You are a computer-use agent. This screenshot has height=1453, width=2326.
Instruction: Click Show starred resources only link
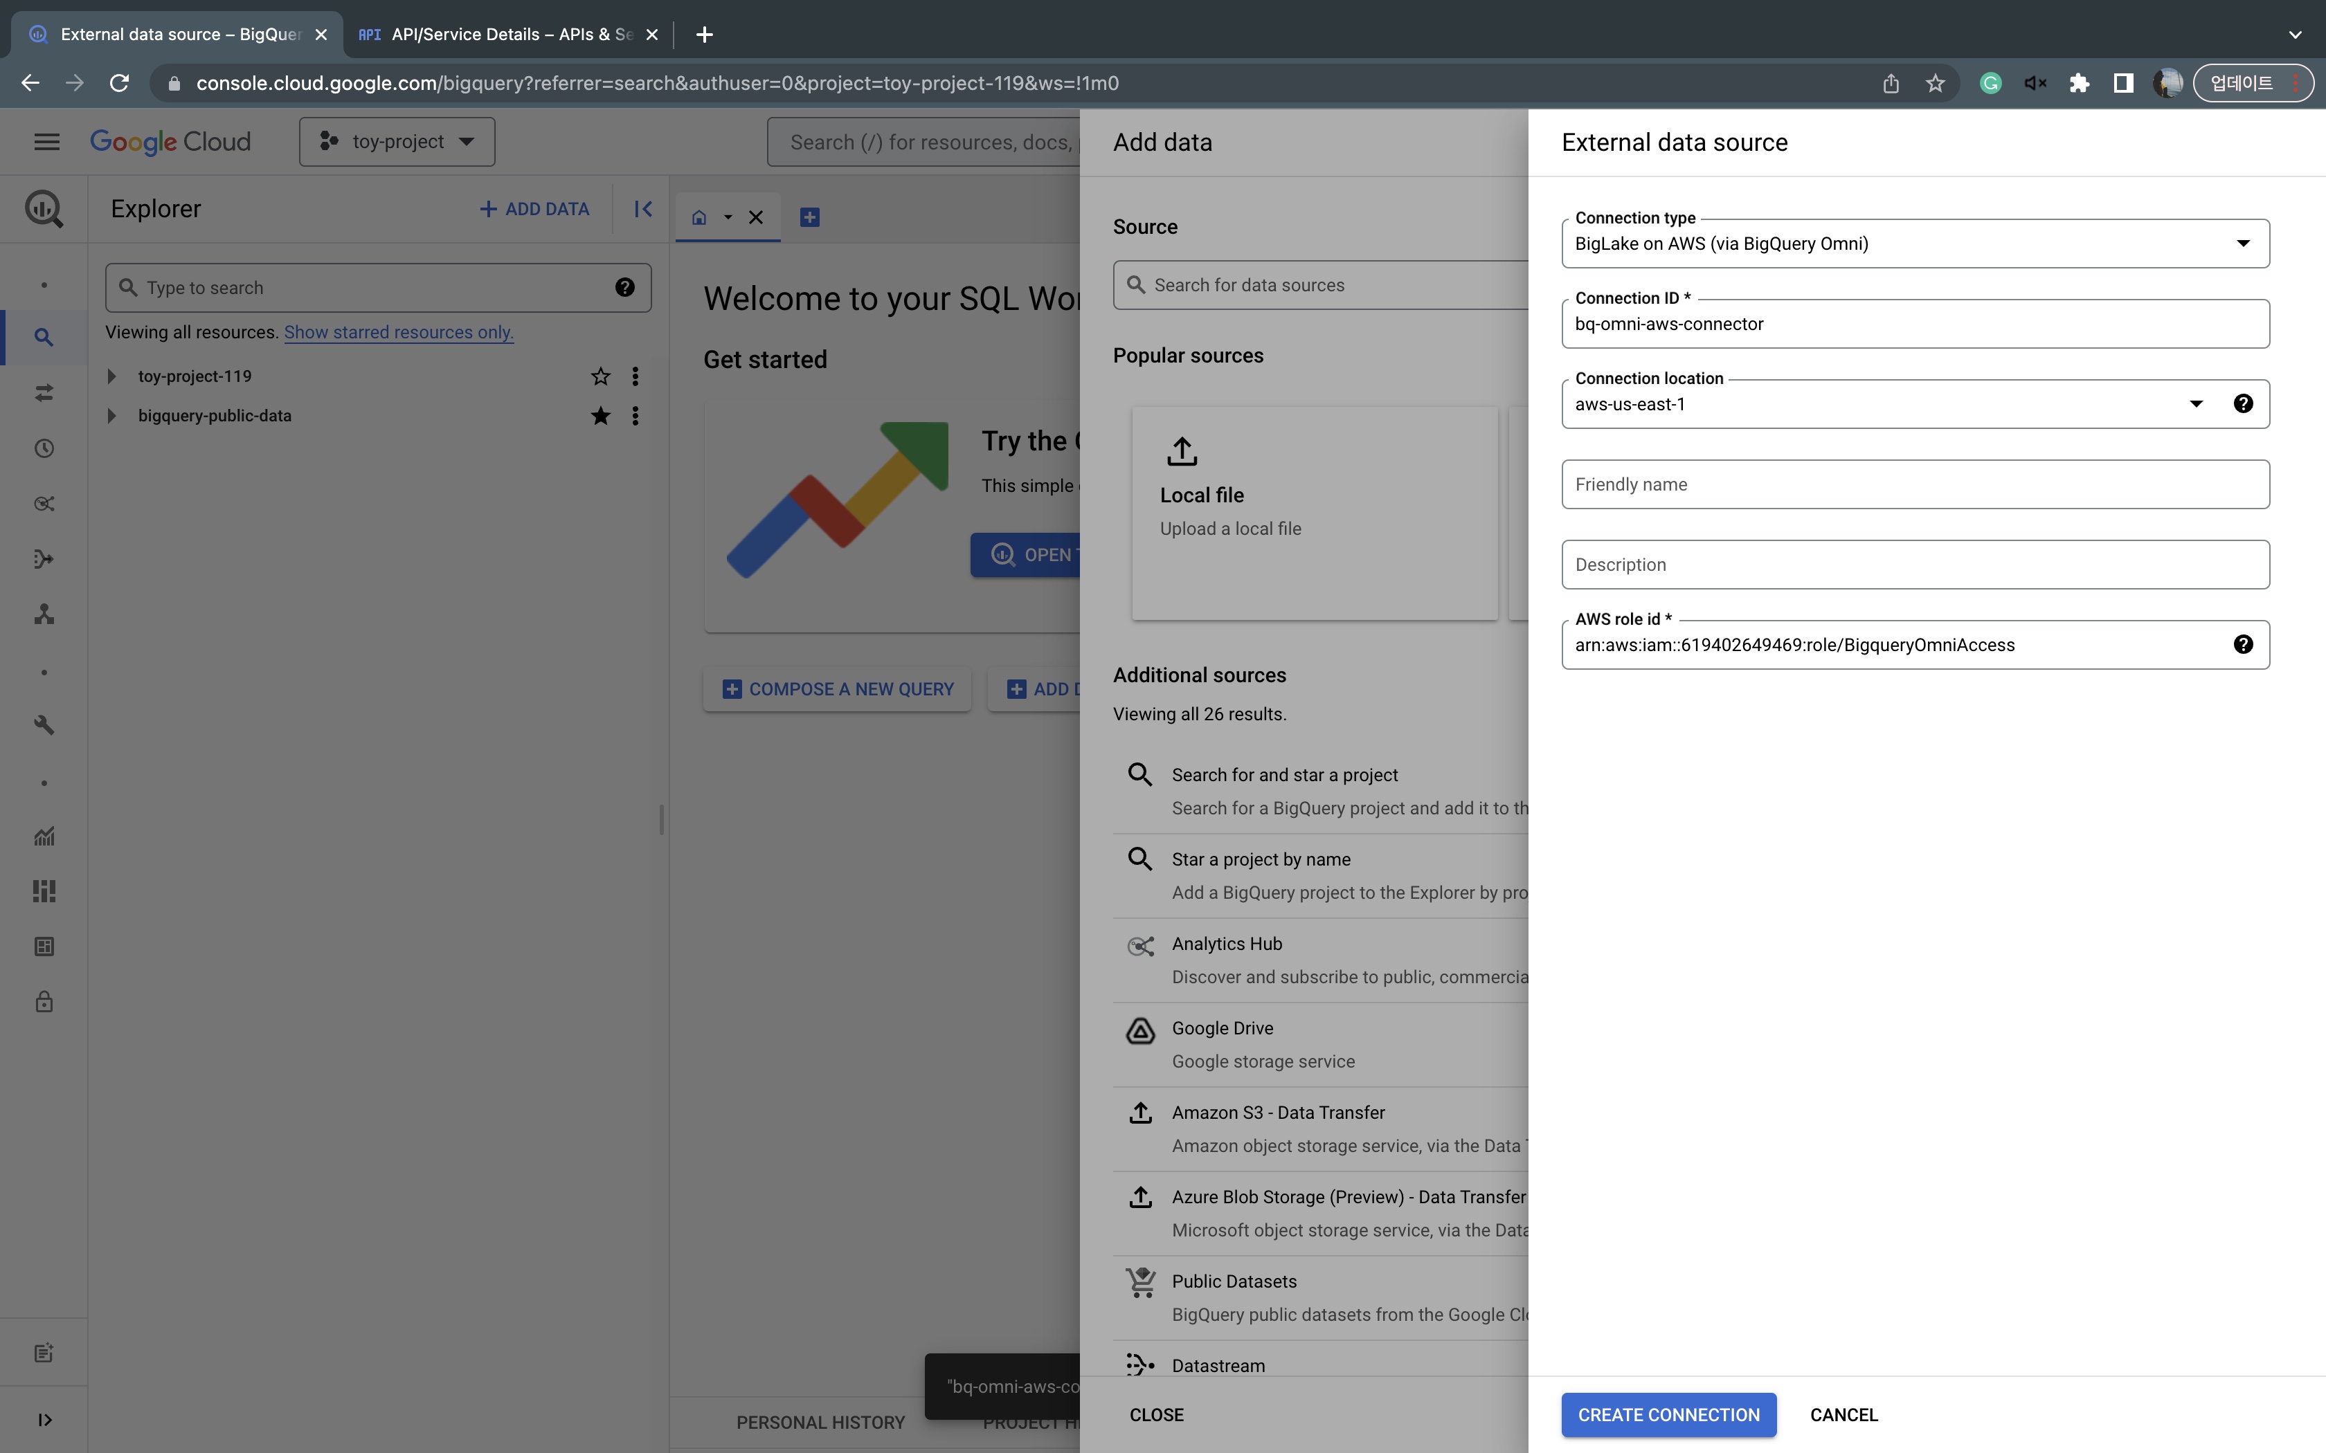(398, 333)
